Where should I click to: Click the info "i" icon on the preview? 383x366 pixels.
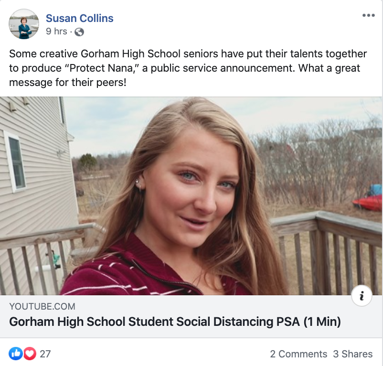click(362, 297)
